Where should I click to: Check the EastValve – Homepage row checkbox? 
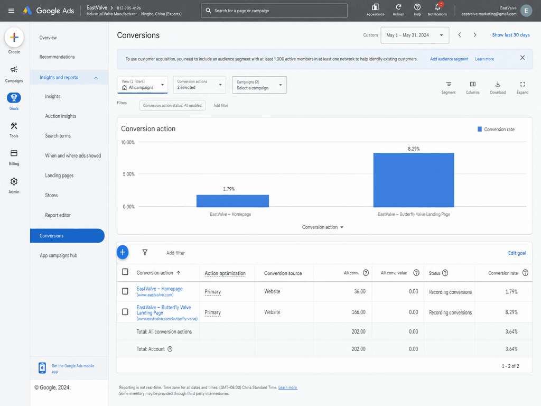point(125,291)
